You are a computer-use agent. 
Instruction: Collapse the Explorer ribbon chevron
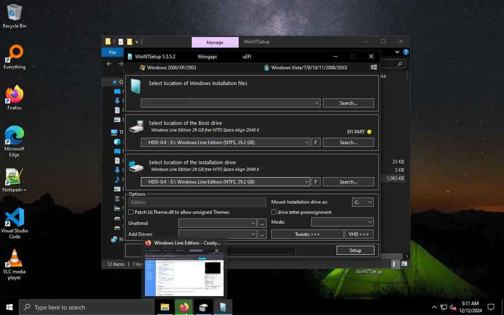[x=398, y=52]
